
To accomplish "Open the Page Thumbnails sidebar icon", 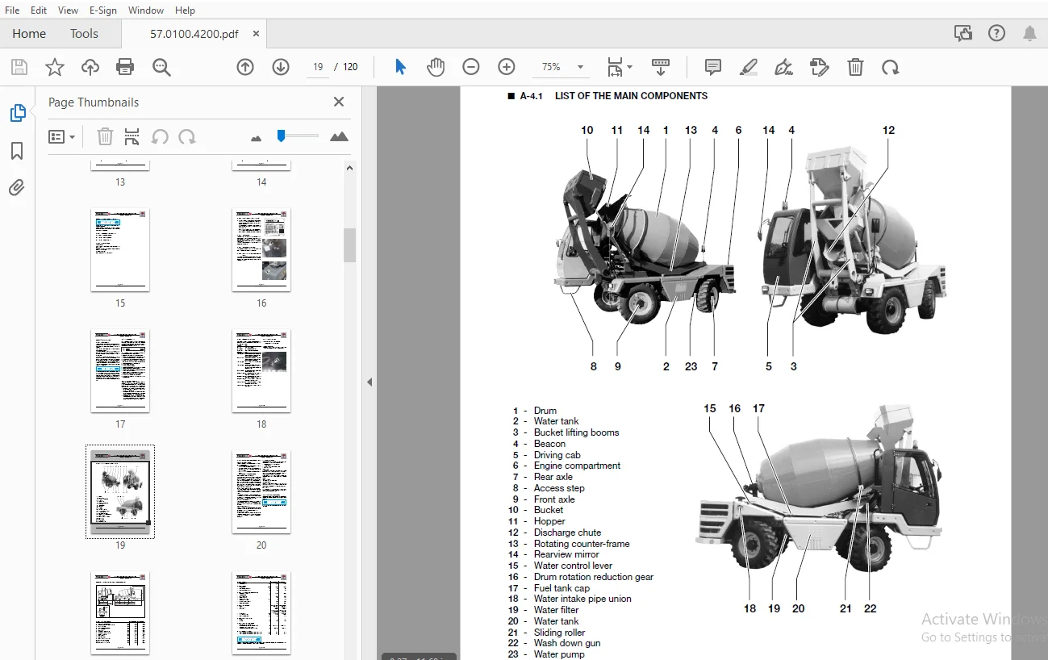I will click(17, 114).
